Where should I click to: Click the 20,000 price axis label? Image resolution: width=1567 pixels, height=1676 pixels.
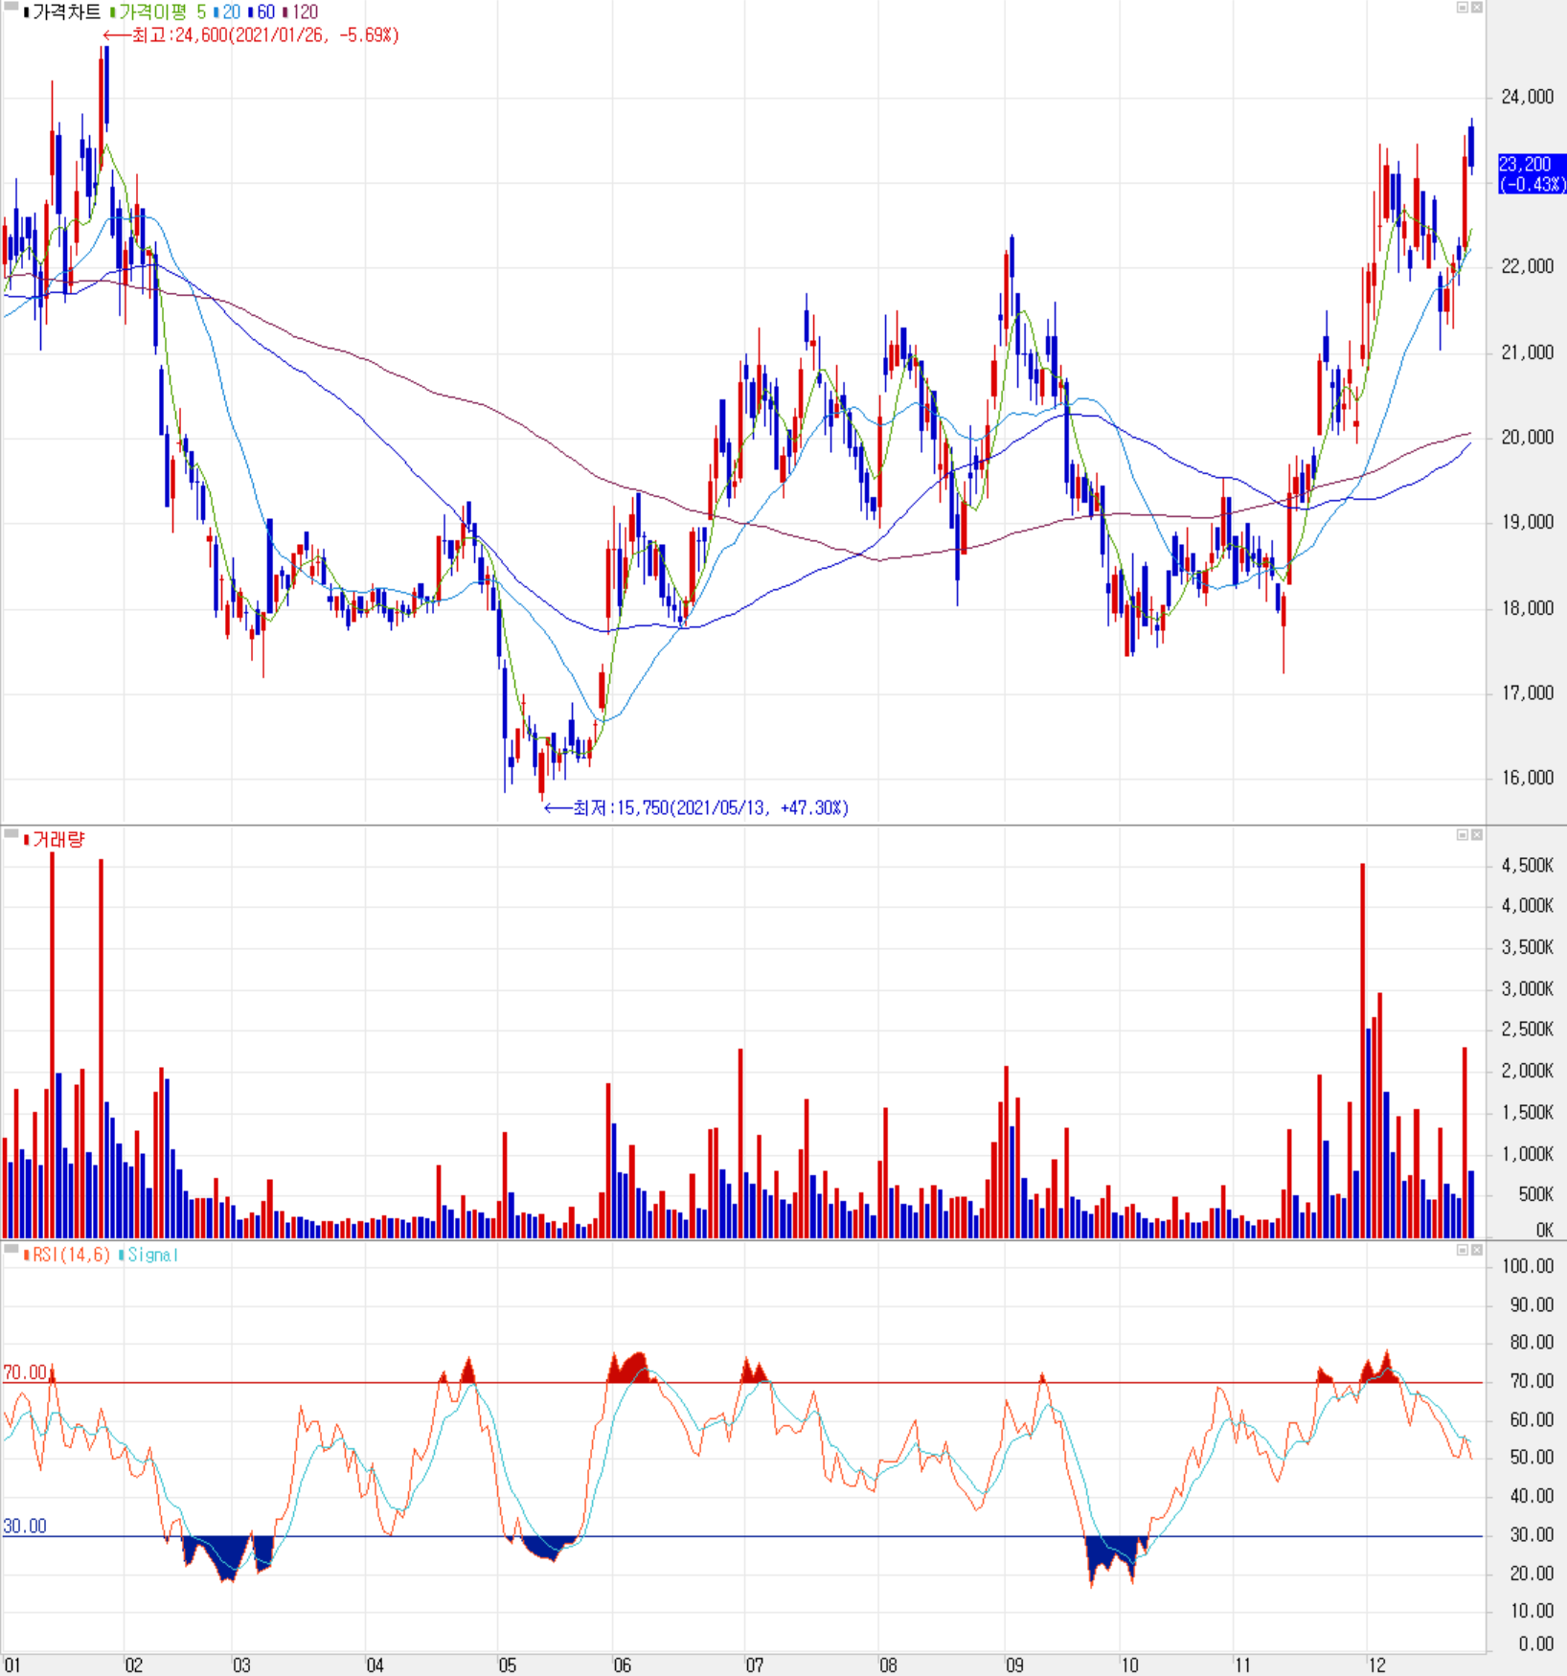point(1528,438)
